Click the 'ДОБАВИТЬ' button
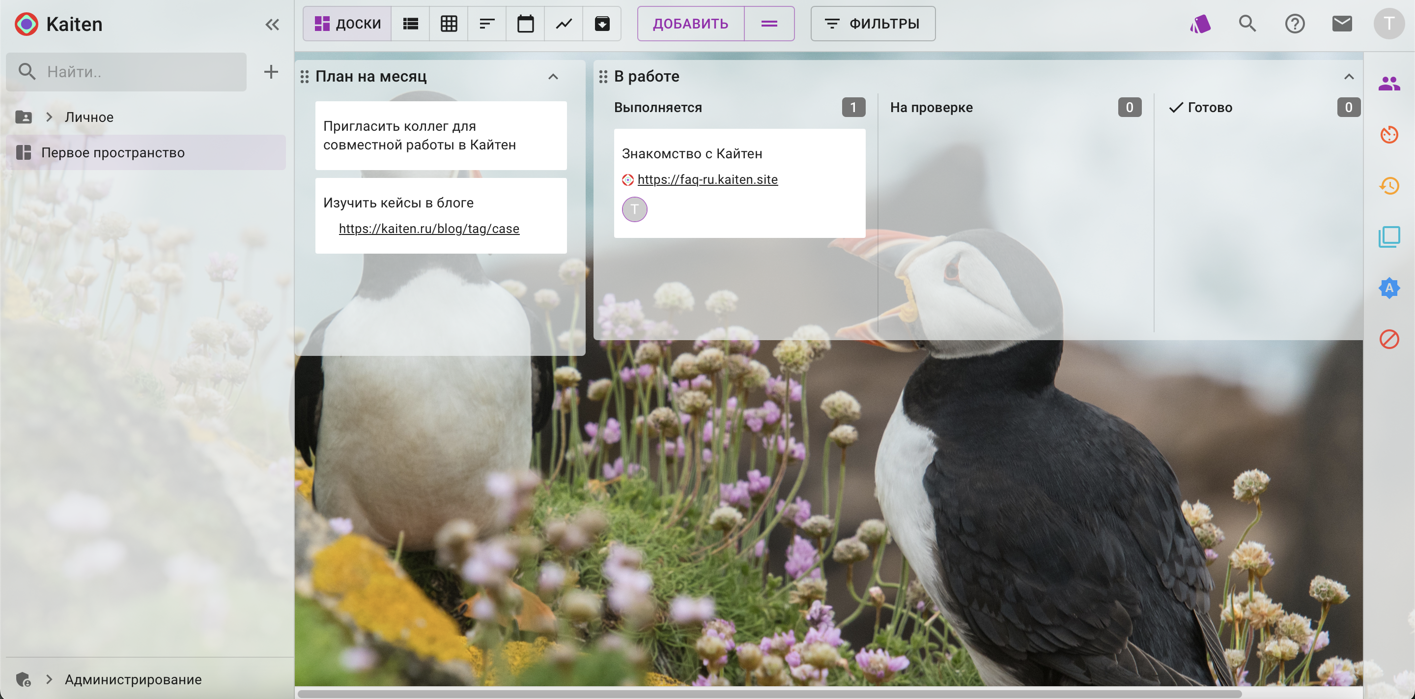The image size is (1415, 699). point(690,24)
